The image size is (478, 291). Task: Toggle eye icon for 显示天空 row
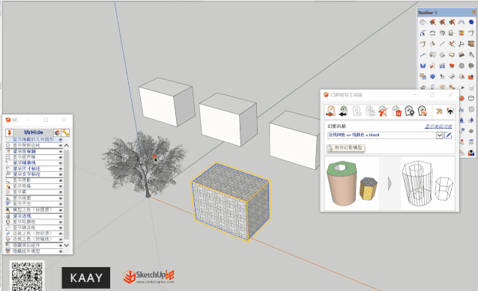coord(61,204)
